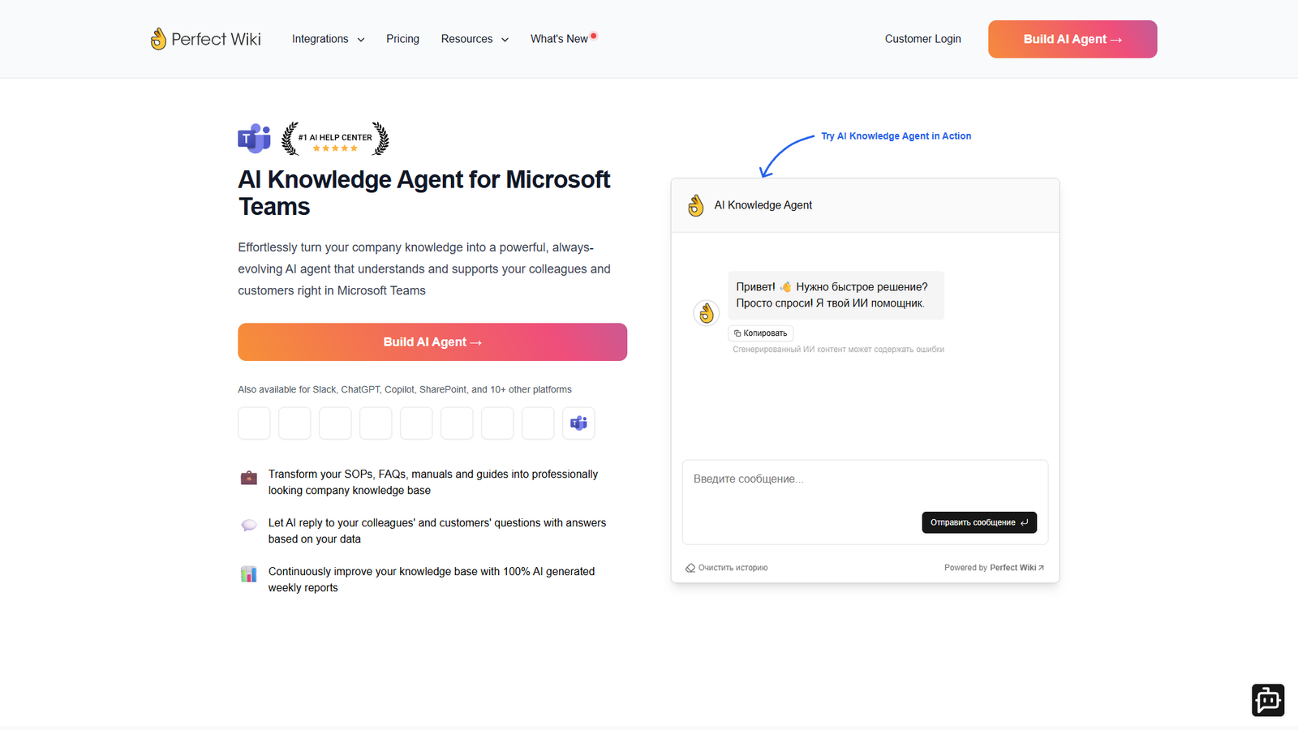Click the large Build AI Agent hero button

(x=432, y=342)
